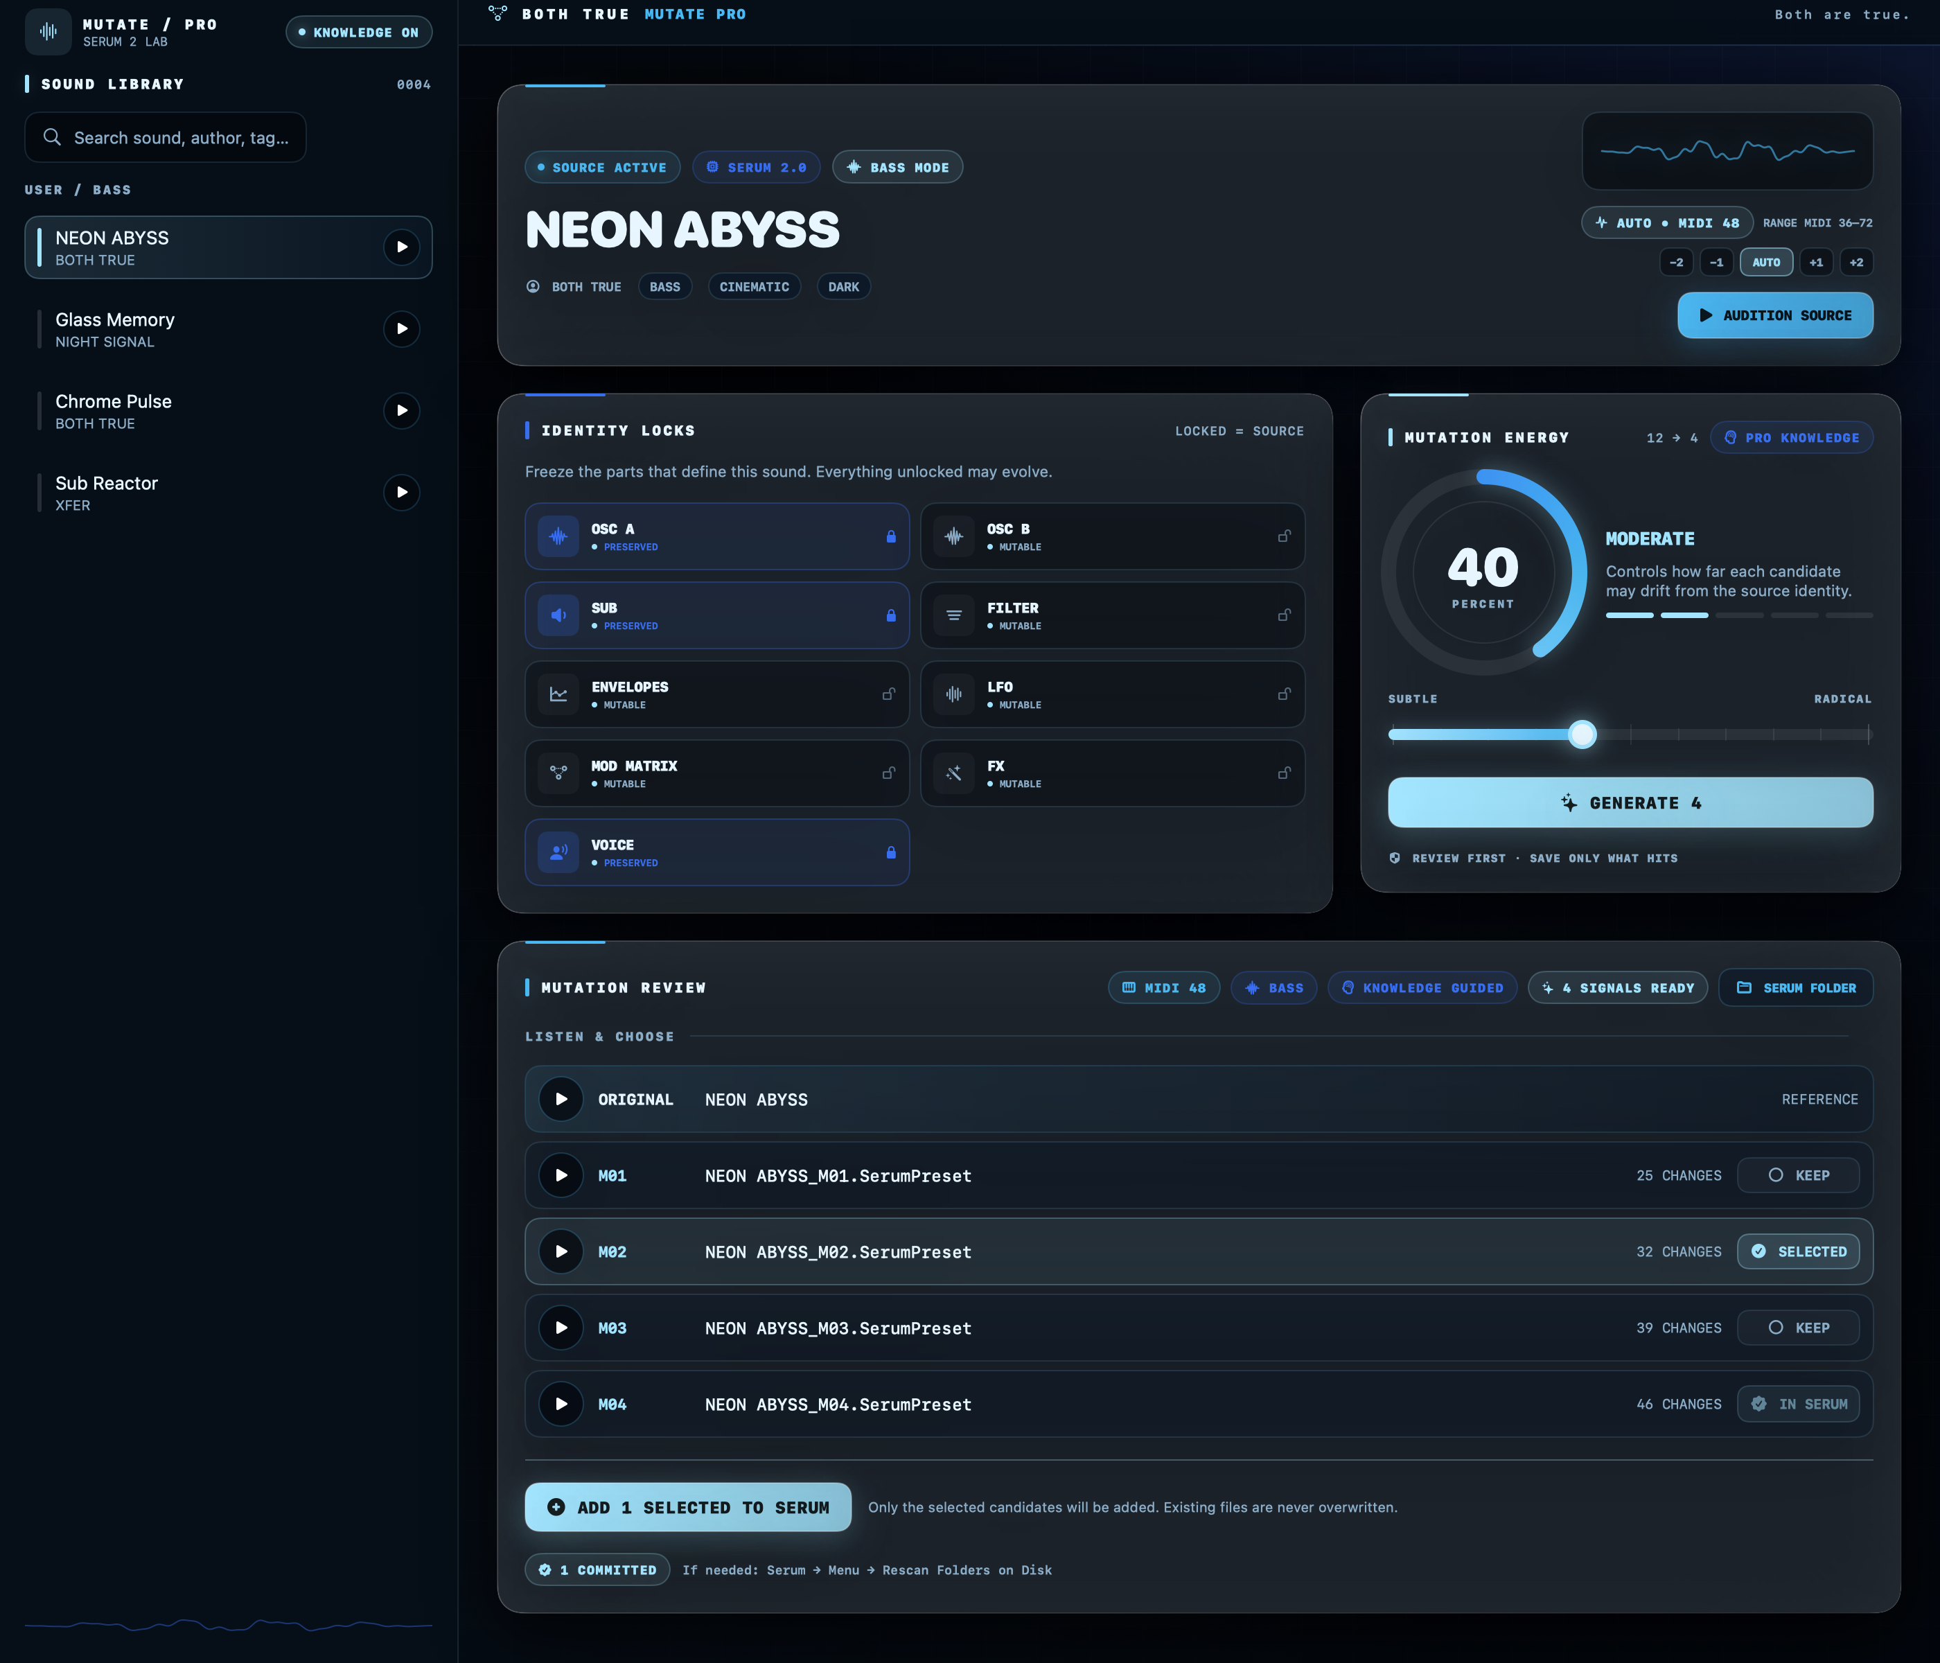
Task: Play the Sub Reactor sound preview
Action: [x=402, y=493]
